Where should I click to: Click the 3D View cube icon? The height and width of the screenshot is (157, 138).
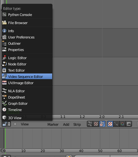(x=4, y=118)
